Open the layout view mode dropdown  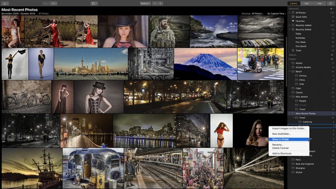click(x=94, y=4)
